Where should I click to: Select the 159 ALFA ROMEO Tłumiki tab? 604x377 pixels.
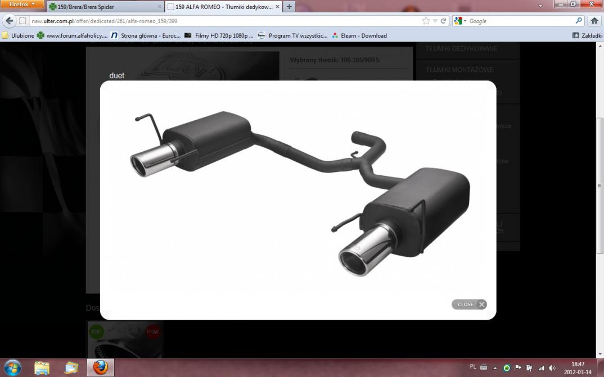(224, 7)
